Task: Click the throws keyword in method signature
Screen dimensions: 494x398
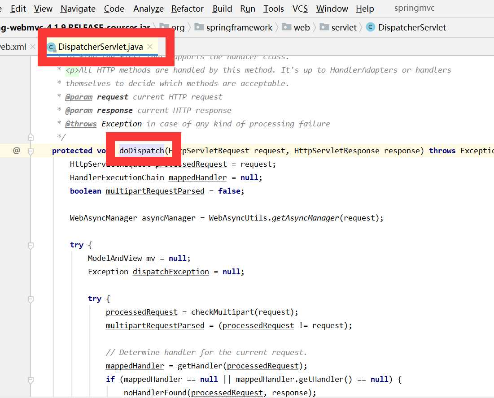Action: click(x=442, y=151)
